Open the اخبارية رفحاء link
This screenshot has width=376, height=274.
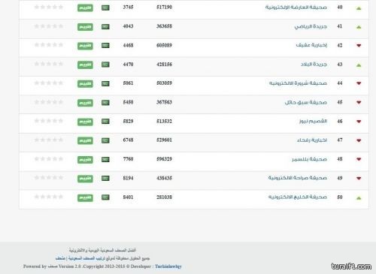[x=312, y=140]
